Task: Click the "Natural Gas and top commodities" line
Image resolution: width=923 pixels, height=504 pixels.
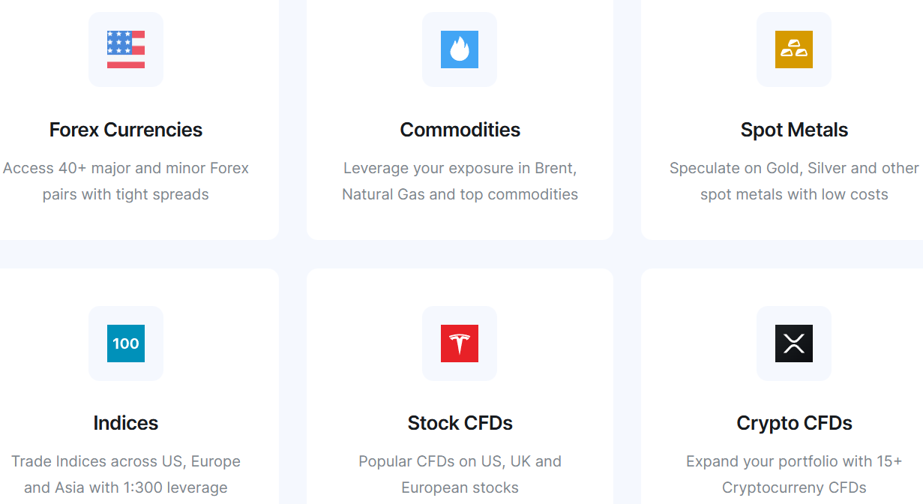Action: pos(460,194)
